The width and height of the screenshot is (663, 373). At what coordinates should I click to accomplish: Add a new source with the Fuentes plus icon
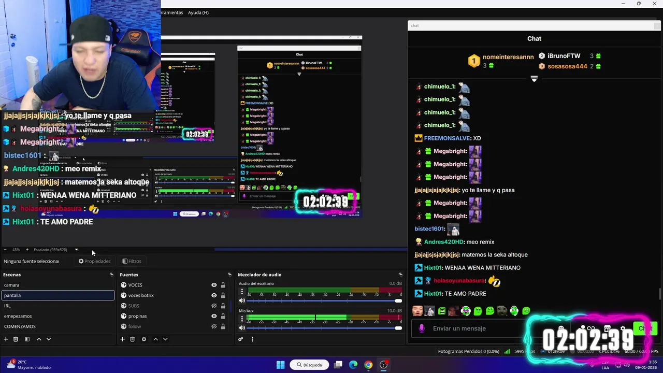coord(123,339)
